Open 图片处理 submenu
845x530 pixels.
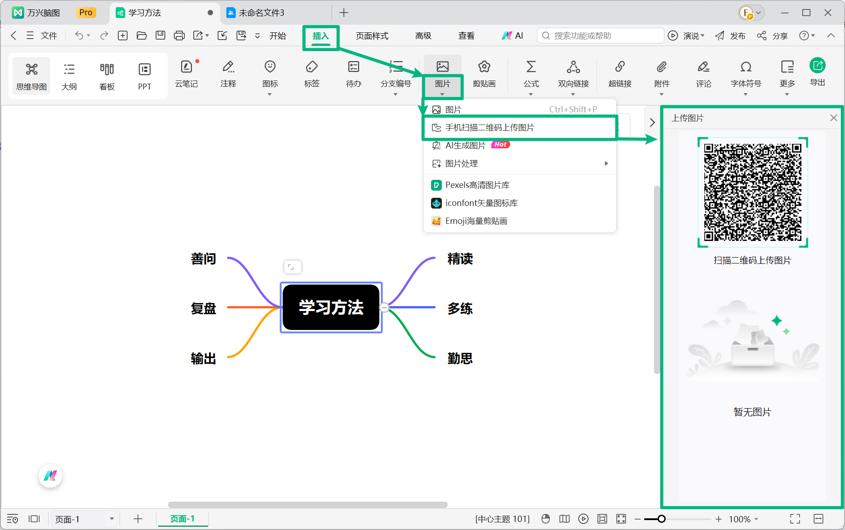[520, 164]
